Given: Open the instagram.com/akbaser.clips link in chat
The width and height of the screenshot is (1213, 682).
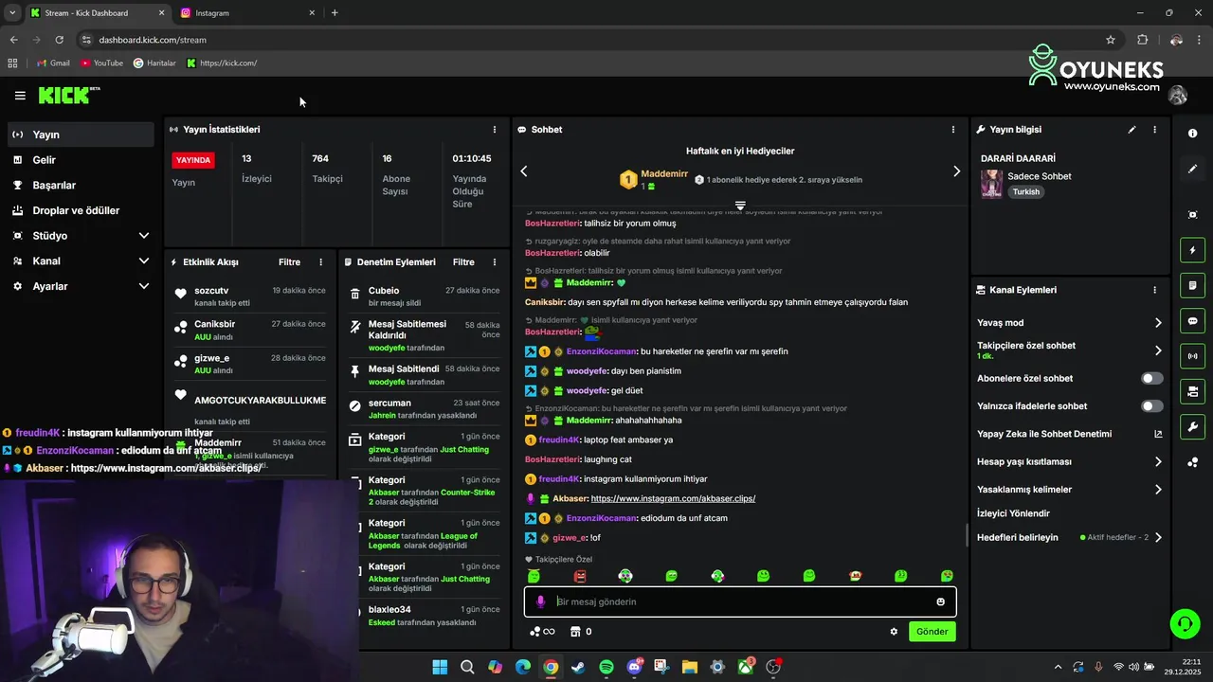Looking at the screenshot, I should tap(673, 498).
